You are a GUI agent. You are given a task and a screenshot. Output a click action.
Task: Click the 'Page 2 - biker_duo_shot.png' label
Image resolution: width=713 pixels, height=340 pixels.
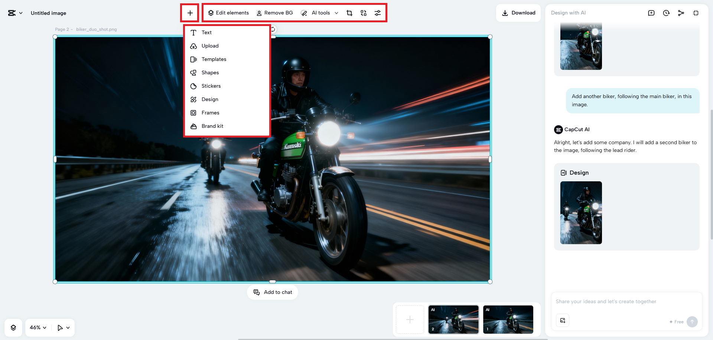(x=86, y=29)
